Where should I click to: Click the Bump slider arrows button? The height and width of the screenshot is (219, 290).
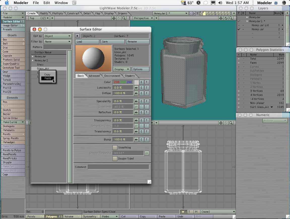(x=136, y=139)
